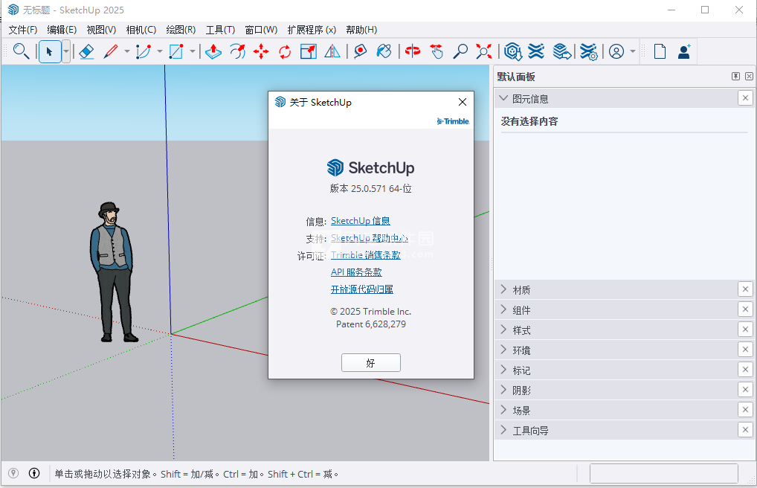Pick the Scale tool

click(x=309, y=51)
